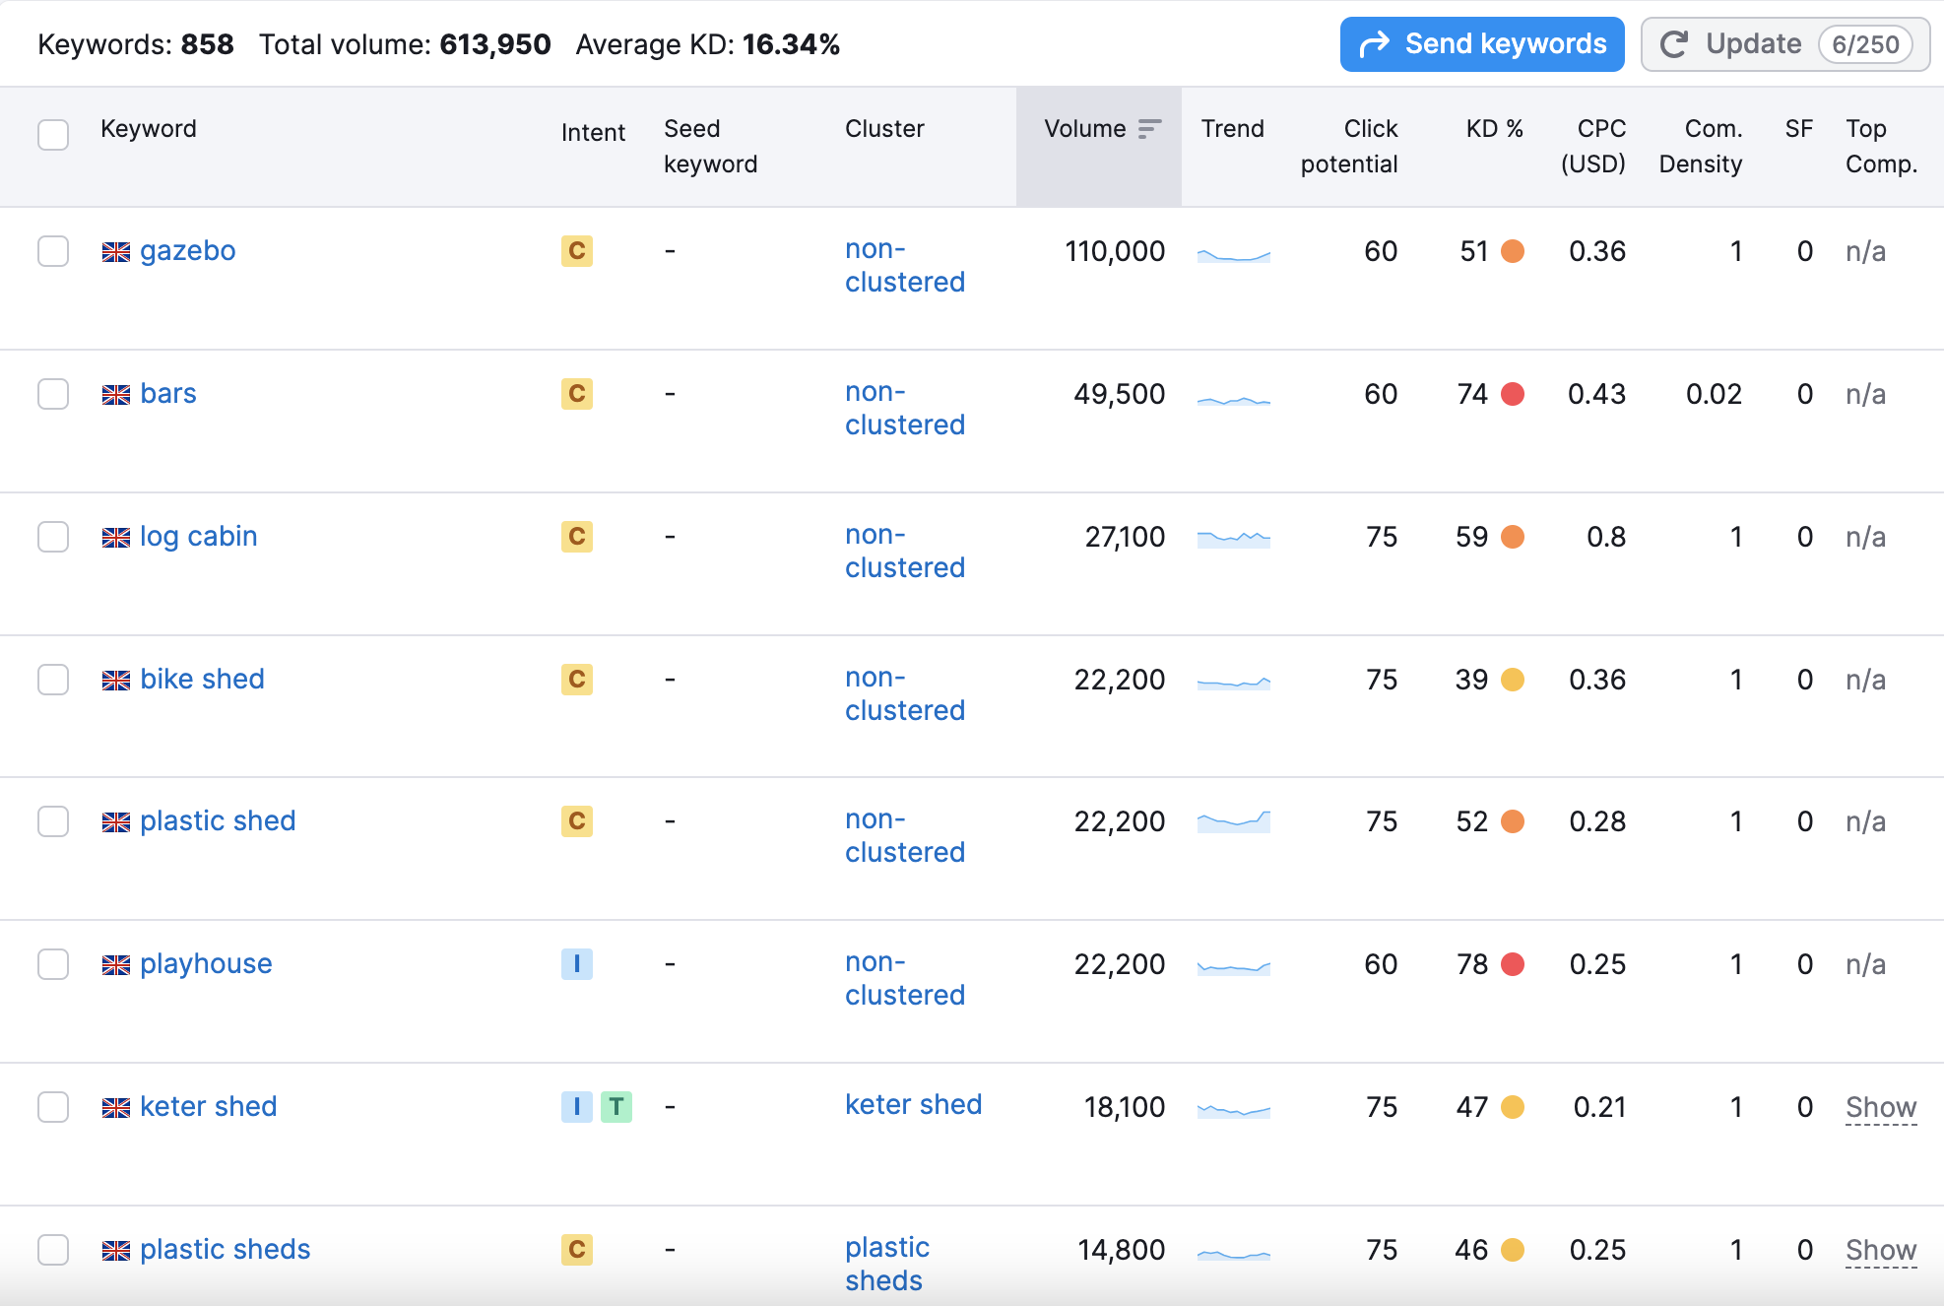Open the plastic sheds keyword link

[226, 1250]
